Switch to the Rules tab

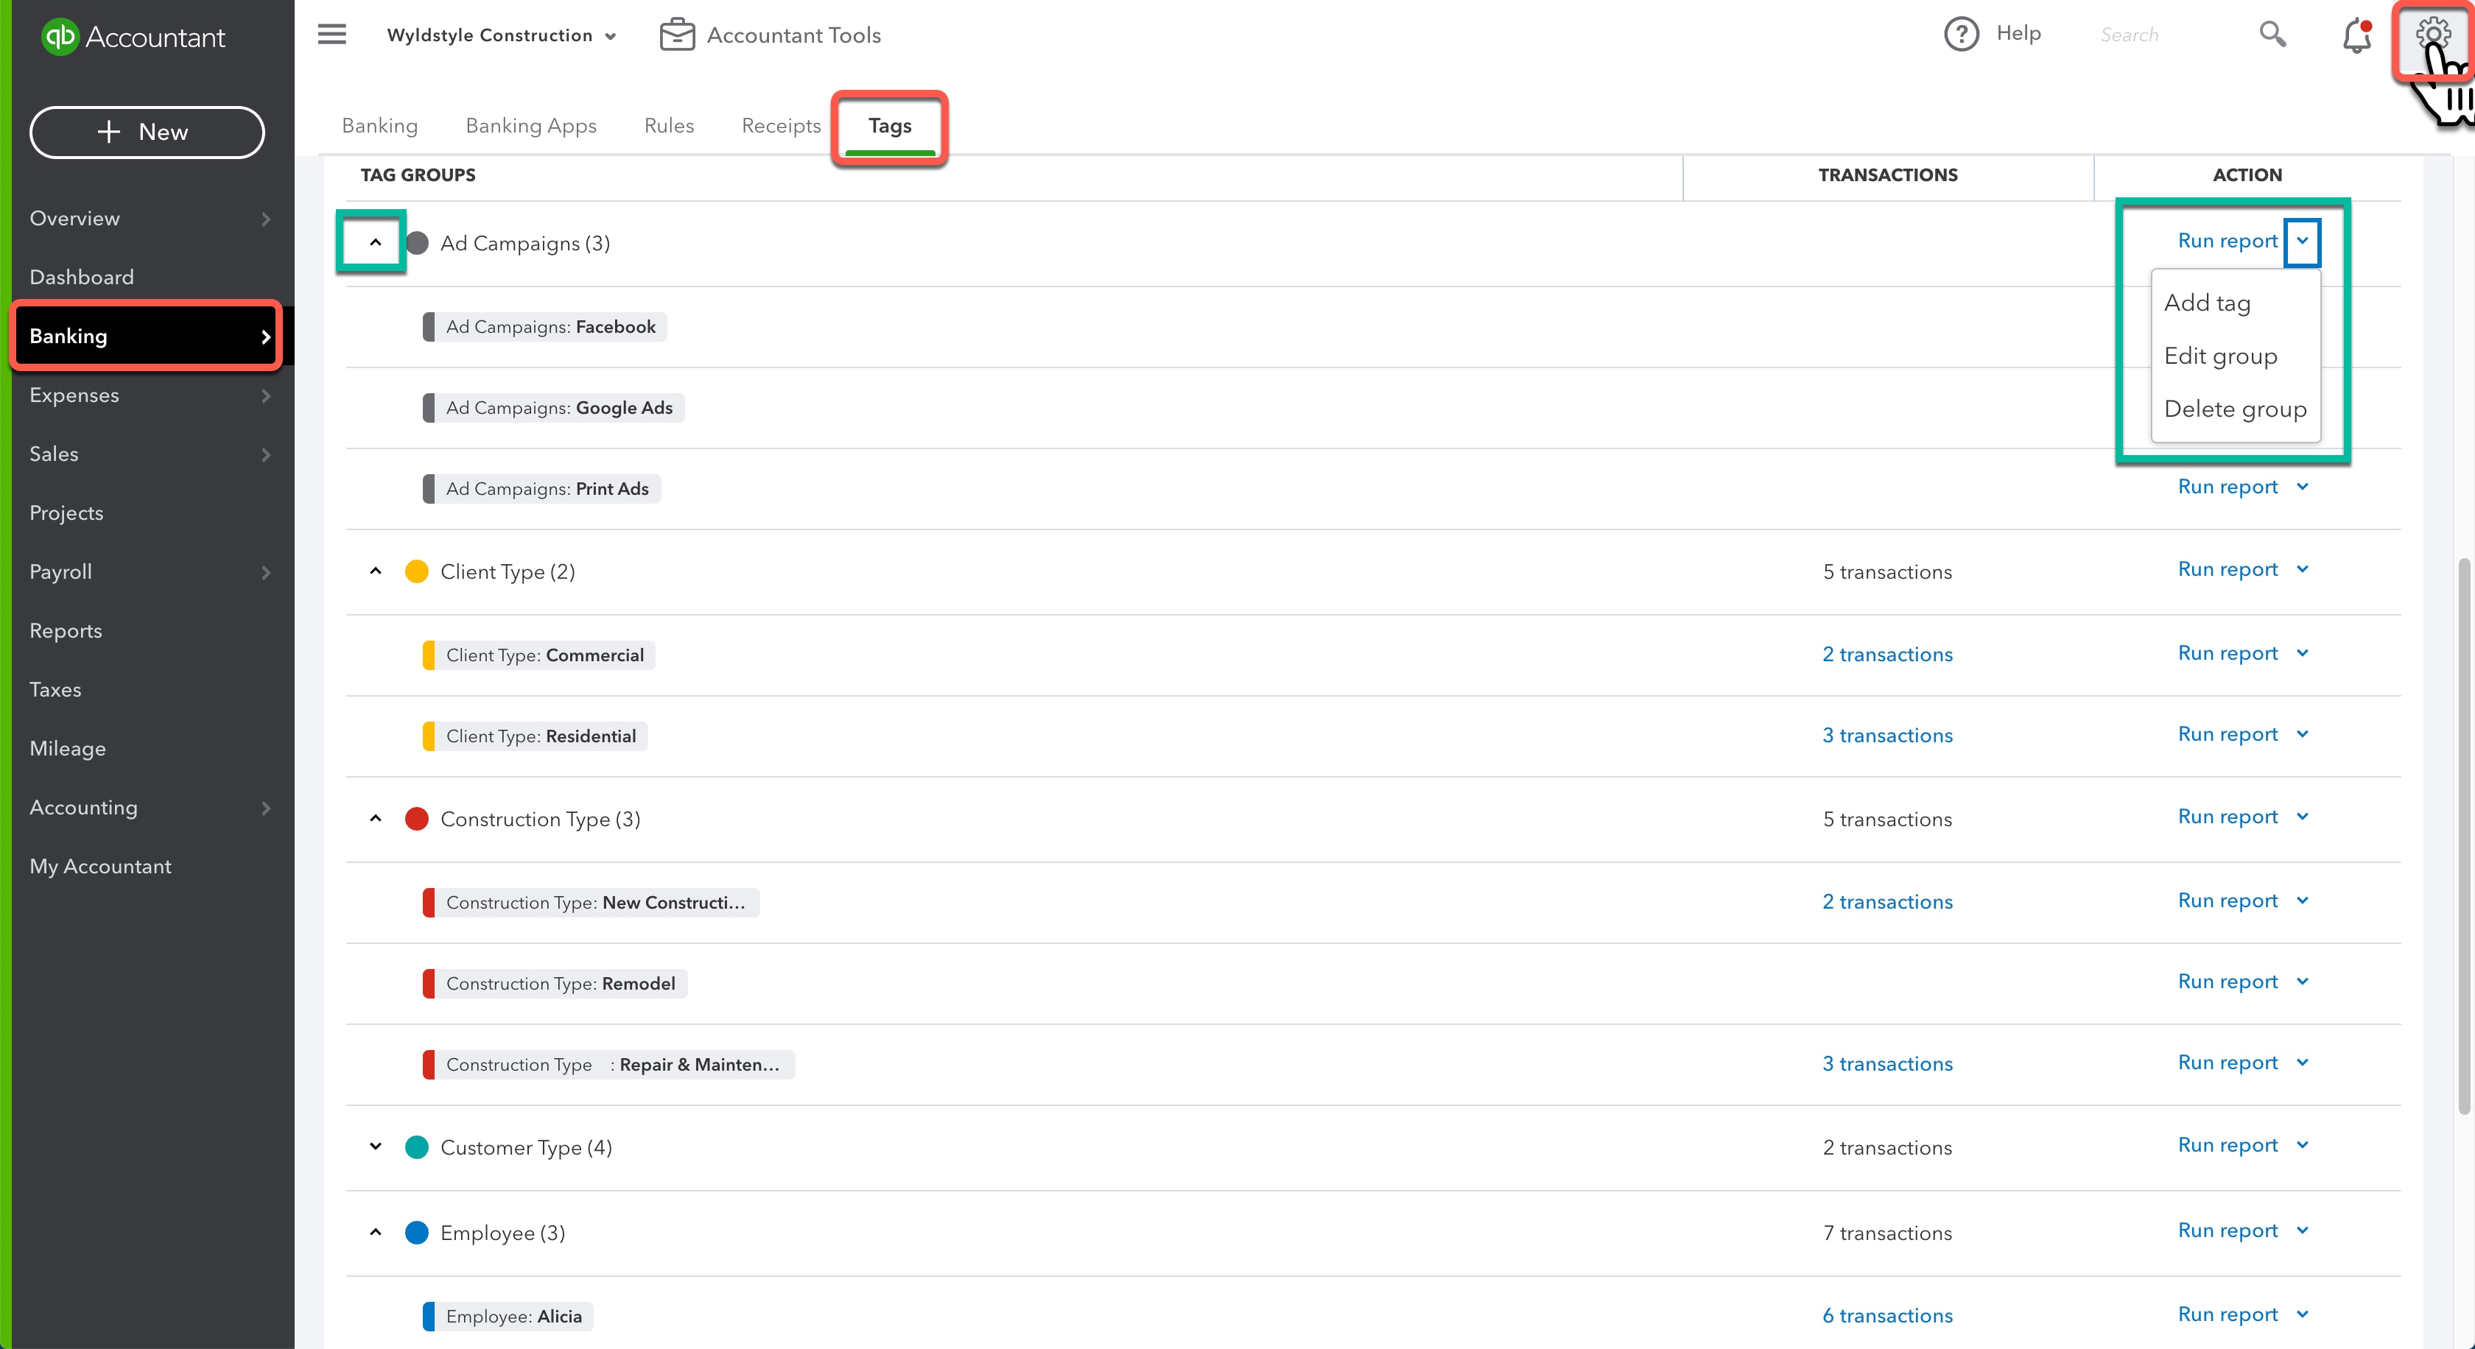669,126
